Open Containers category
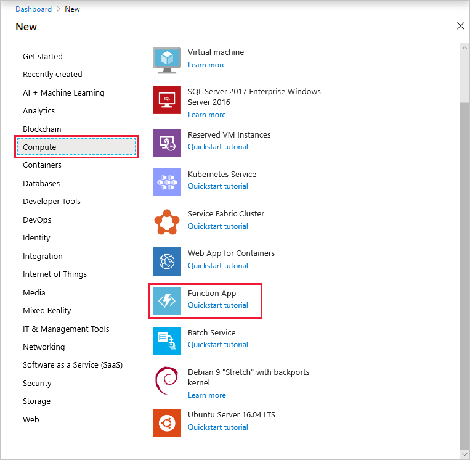The image size is (470, 460). tap(42, 165)
